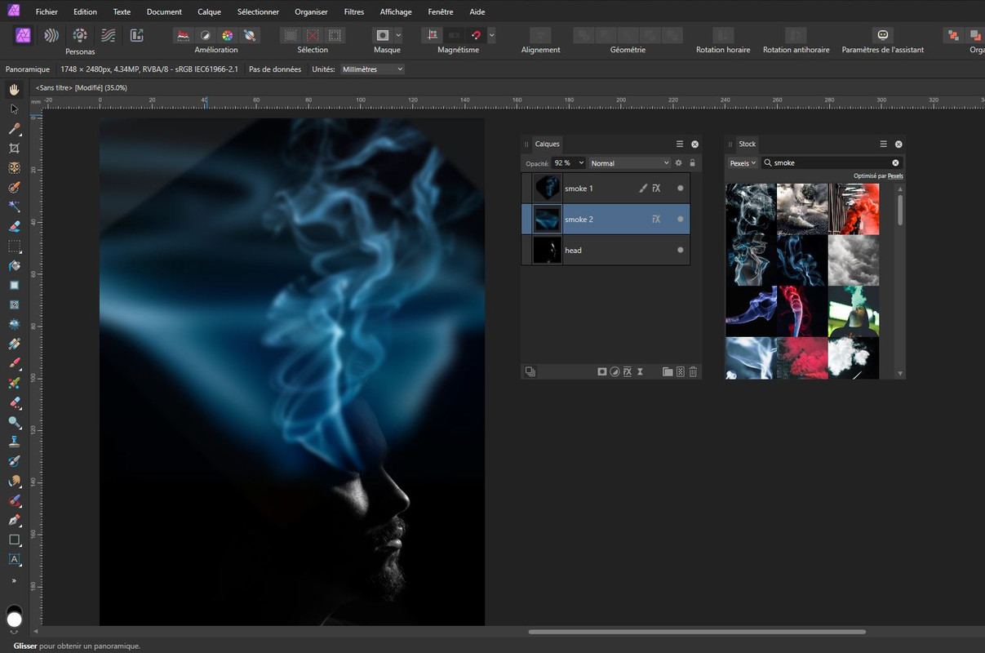985x653 pixels.
Task: Hide the head layer using its dot
Action: pyautogui.click(x=680, y=251)
